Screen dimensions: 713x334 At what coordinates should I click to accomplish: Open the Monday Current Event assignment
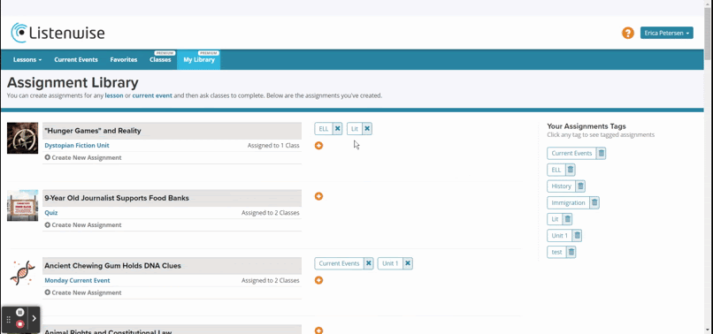click(77, 280)
